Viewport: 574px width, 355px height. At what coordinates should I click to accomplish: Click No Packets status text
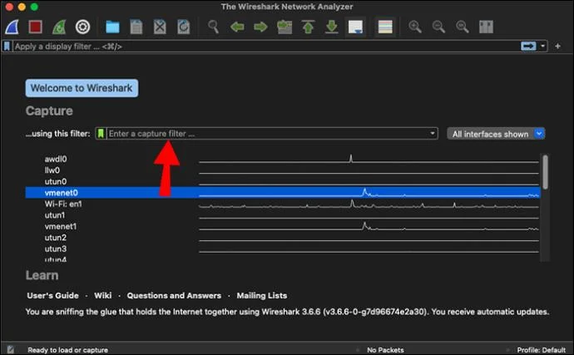click(x=385, y=350)
